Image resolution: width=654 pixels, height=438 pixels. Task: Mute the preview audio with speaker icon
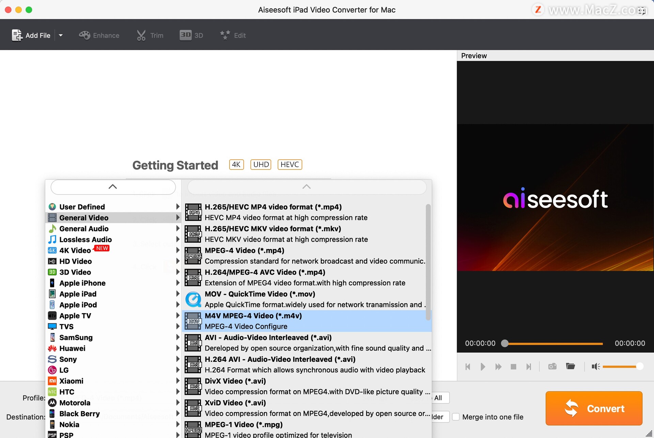pyautogui.click(x=595, y=367)
